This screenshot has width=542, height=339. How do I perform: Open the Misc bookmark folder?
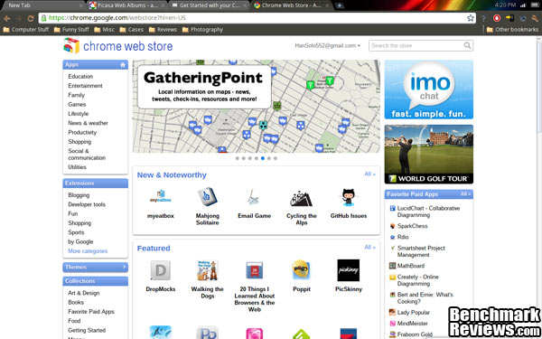[x=105, y=30]
